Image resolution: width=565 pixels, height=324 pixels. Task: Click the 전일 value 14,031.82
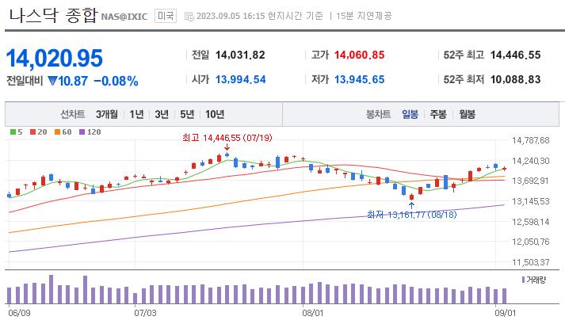click(240, 55)
